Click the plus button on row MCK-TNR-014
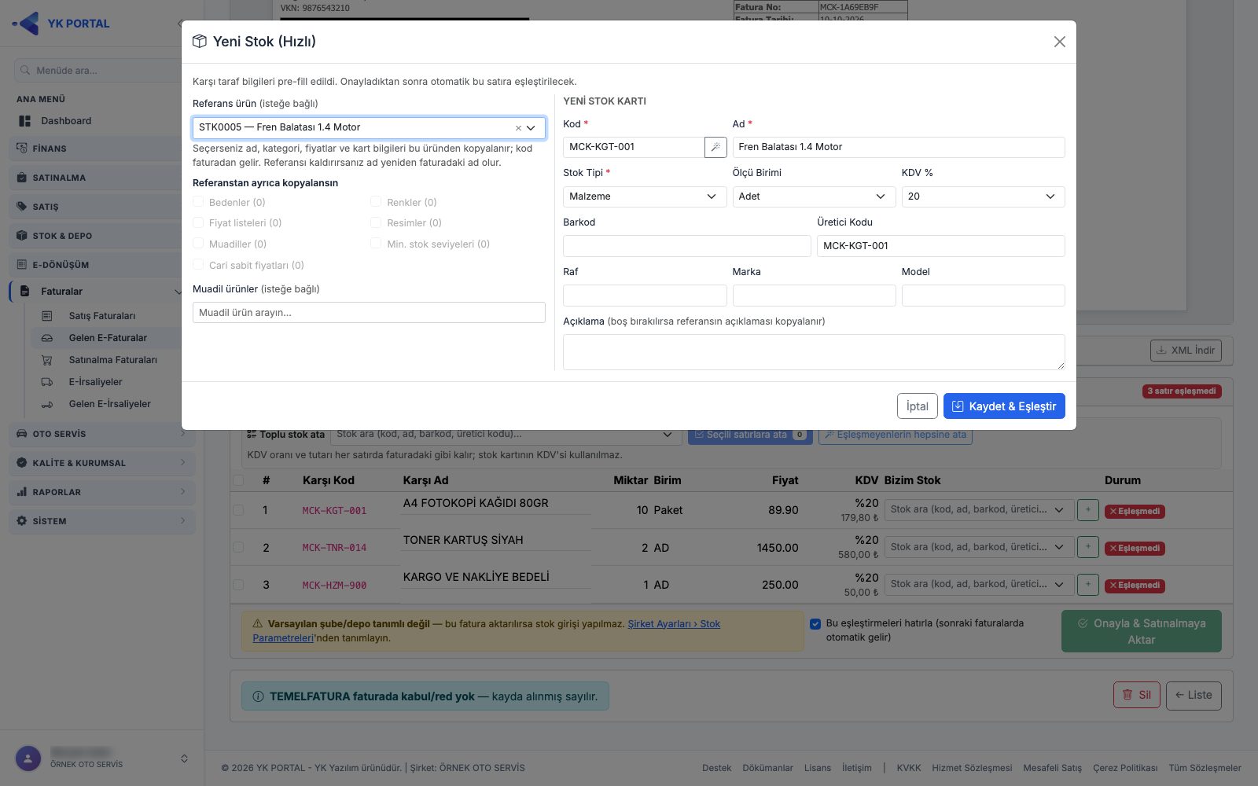Screen dimensions: 1258x786 1088,547
